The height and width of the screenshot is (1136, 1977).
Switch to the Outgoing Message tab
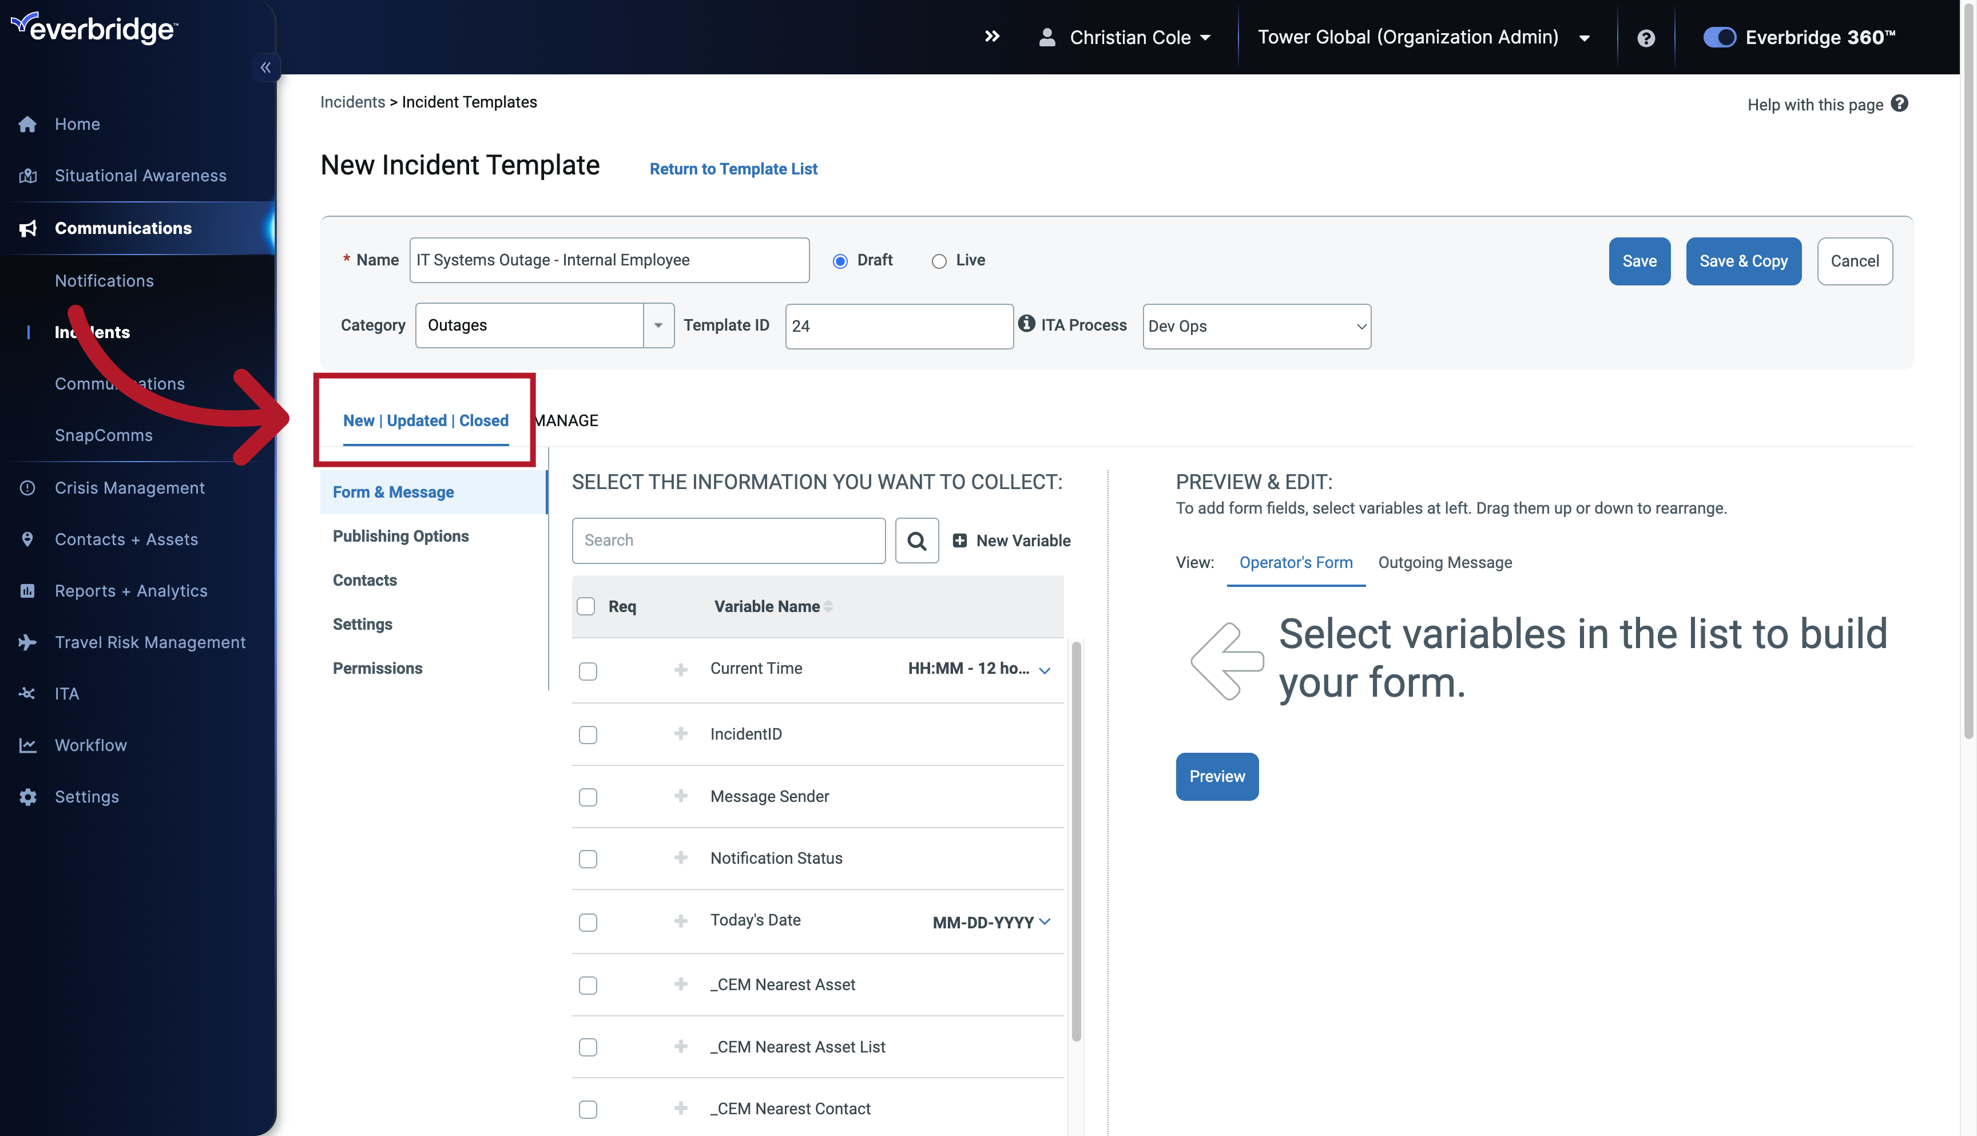(1445, 562)
